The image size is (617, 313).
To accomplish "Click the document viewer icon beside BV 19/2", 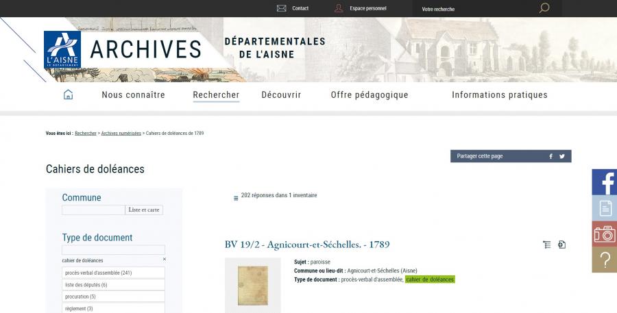I will click(562, 245).
